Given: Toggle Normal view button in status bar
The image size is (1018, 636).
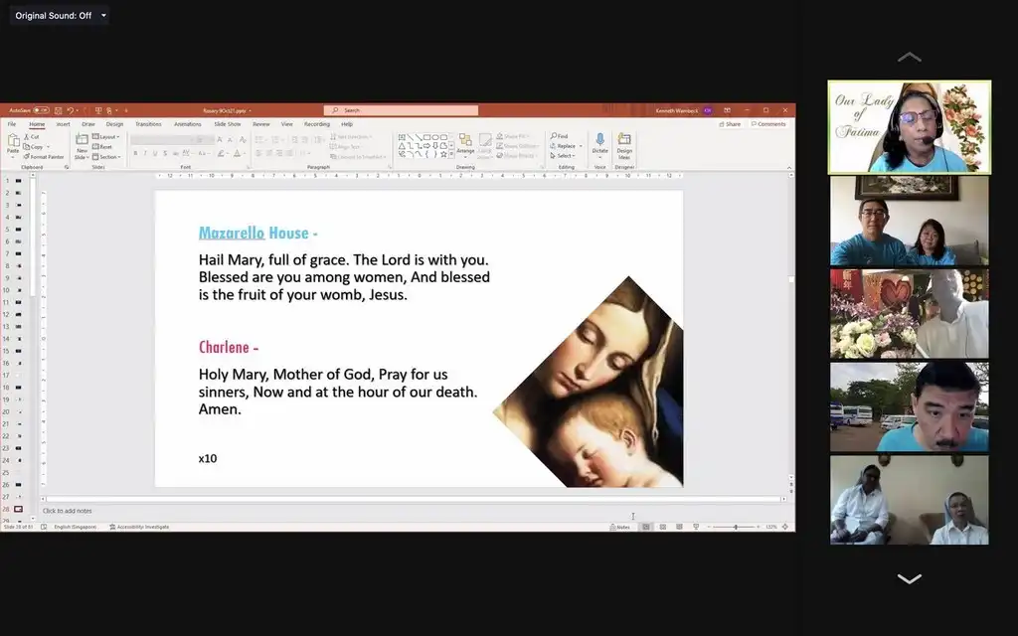Looking at the screenshot, I should (646, 527).
